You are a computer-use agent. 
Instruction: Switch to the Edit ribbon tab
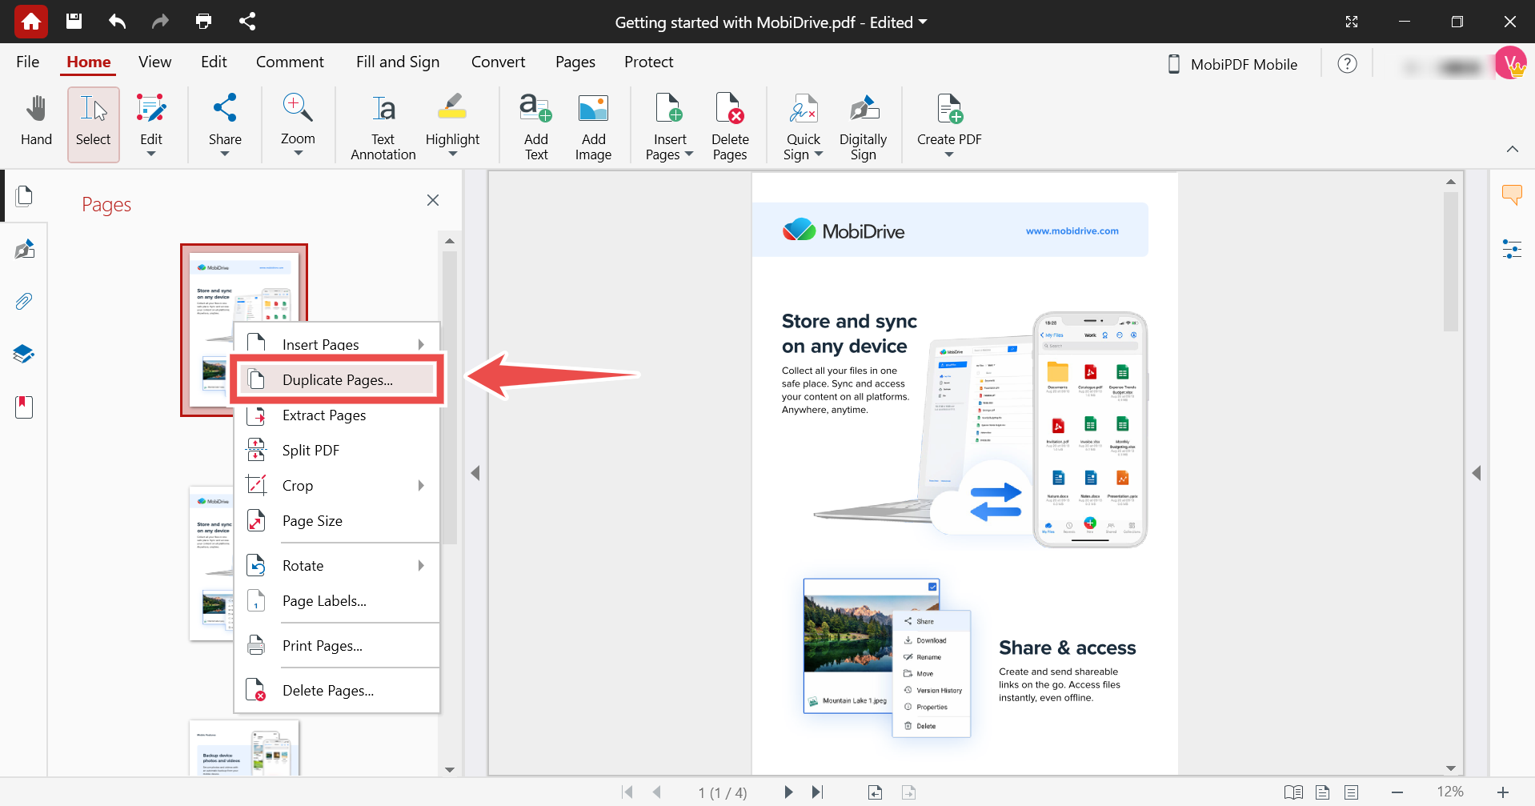(x=214, y=62)
